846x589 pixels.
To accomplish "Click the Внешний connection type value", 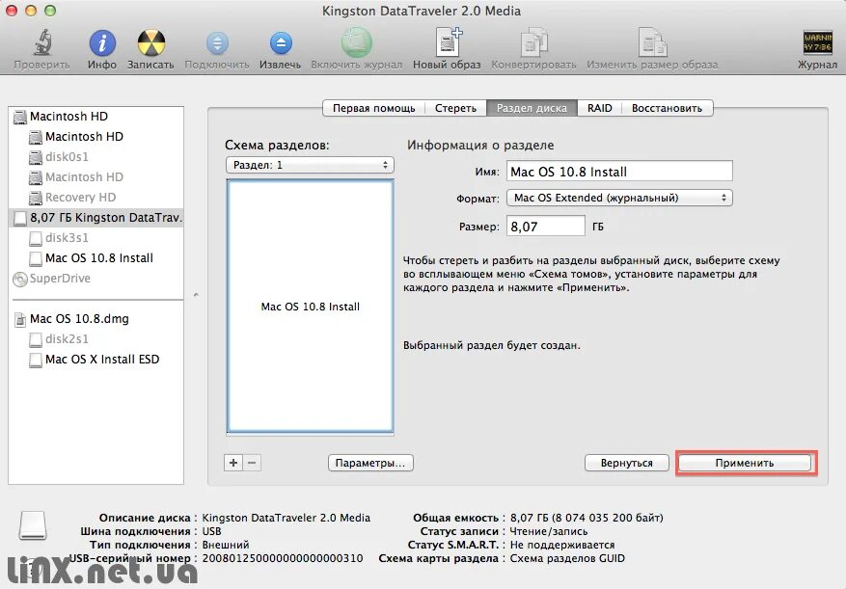I will (226, 545).
